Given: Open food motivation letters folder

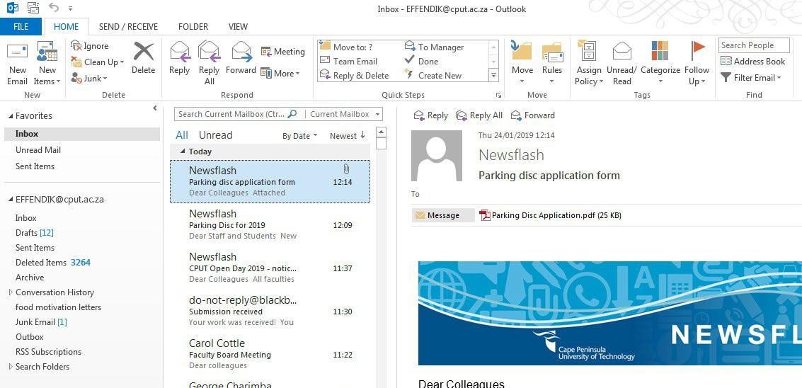Looking at the screenshot, I should [58, 307].
